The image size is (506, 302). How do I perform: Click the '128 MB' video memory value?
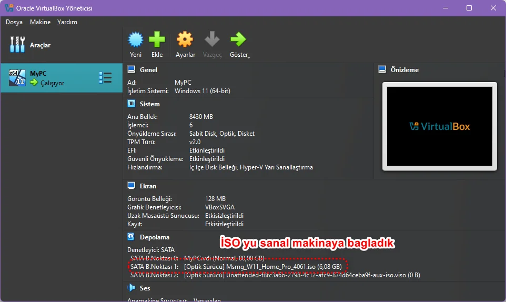click(x=215, y=199)
